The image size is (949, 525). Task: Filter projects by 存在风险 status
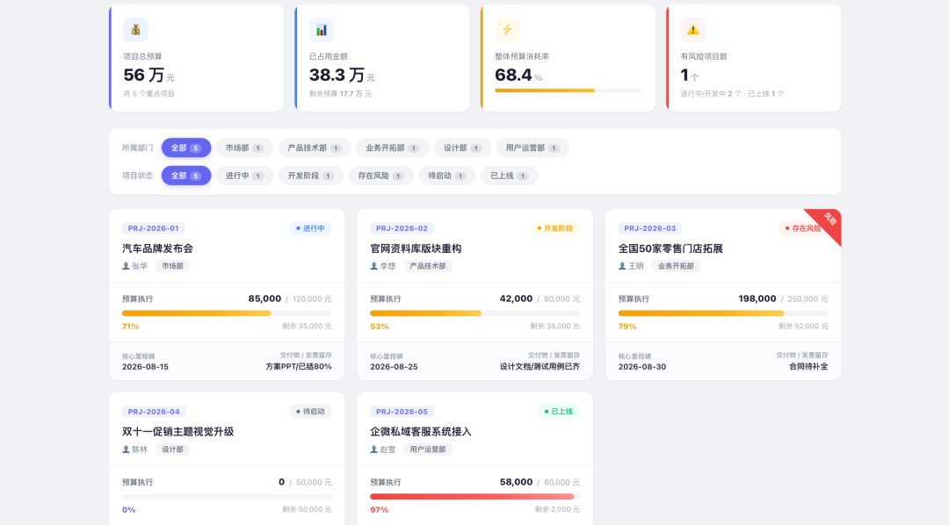point(380,176)
